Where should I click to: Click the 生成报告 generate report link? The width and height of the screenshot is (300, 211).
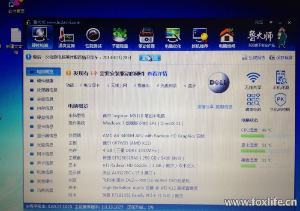point(254,57)
